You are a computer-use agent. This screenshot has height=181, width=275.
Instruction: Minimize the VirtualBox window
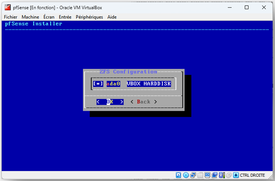coord(230,7)
